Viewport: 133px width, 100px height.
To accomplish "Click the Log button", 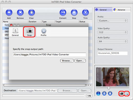I will [89, 96].
